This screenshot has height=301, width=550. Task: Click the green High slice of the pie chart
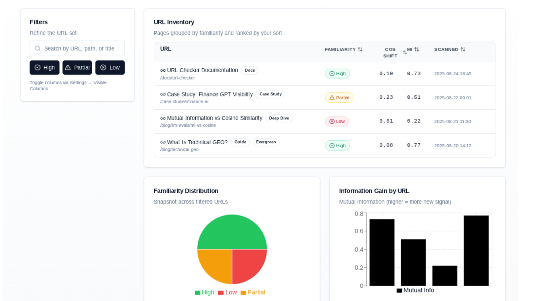232,232
